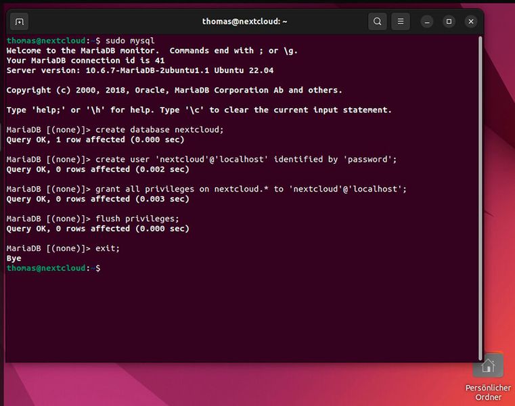The image size is (515, 406).
Task: Click the 'create database nextcloud;' command
Action: [x=160, y=130]
